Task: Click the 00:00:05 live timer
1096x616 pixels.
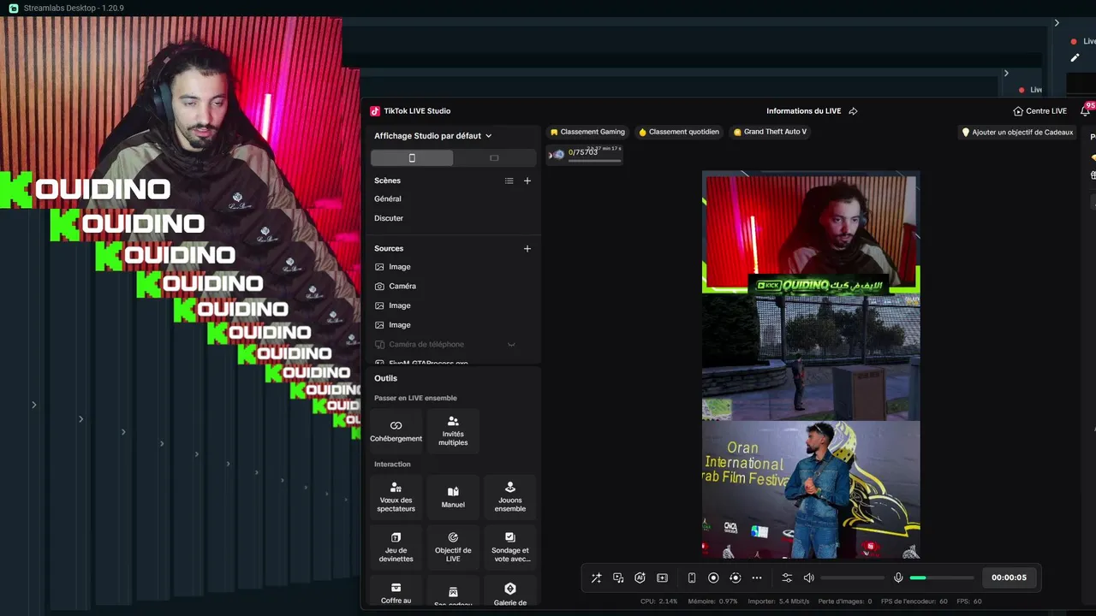Action: [1009, 577]
